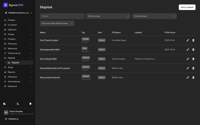Click the Reporty chart icon
200x125 pixels.
pos(5,72)
